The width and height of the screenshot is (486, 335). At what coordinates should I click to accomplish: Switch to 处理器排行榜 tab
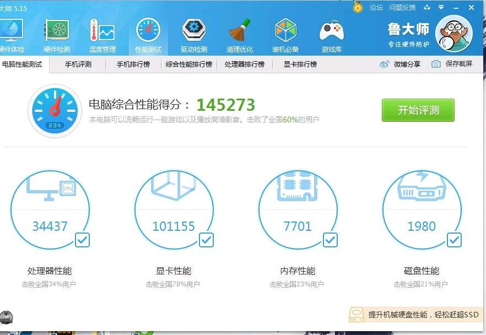(245, 64)
